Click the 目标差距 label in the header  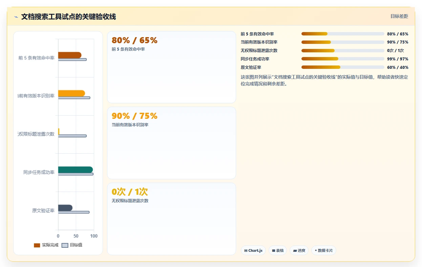tap(399, 16)
